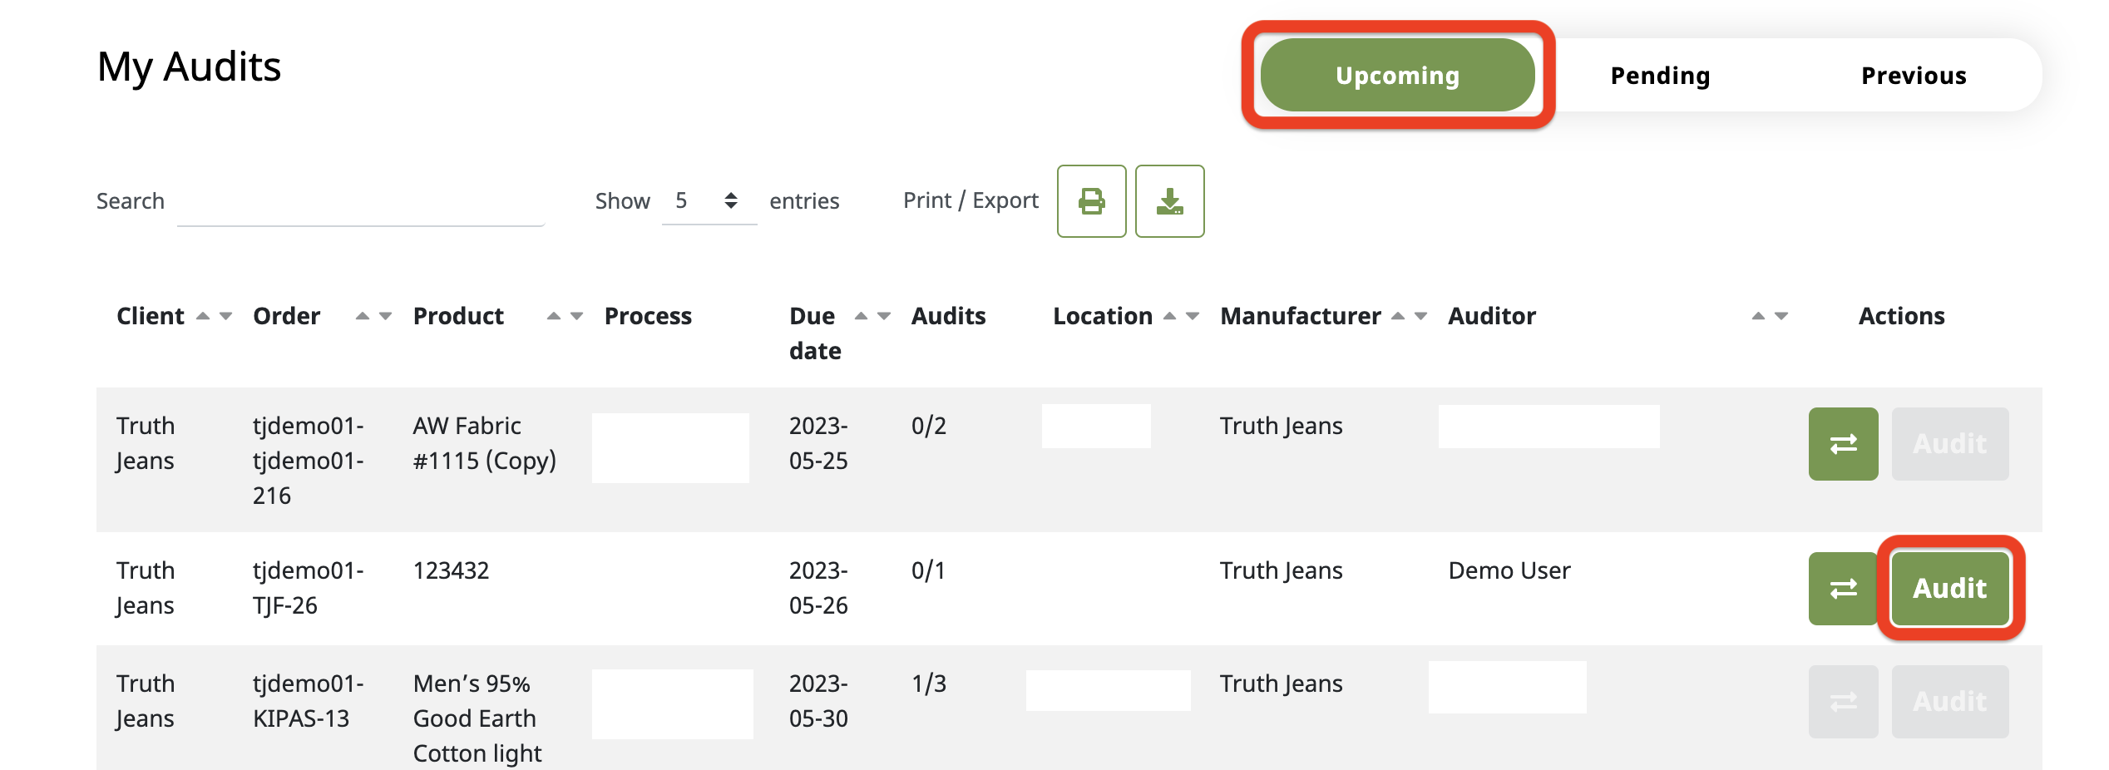Click the printer icon button
The height and width of the screenshot is (770, 2109).
pos(1091,201)
